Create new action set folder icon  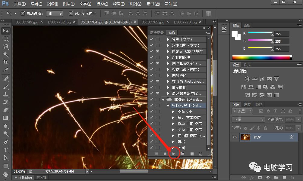point(182,154)
